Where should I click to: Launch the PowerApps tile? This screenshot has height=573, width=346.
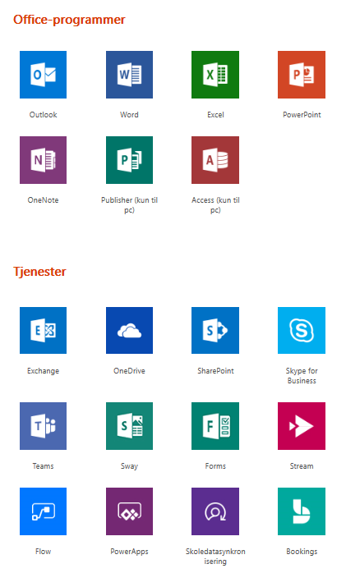tap(130, 511)
